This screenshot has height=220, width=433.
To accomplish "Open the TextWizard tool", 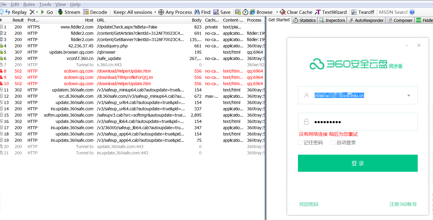I will pos(331,12).
